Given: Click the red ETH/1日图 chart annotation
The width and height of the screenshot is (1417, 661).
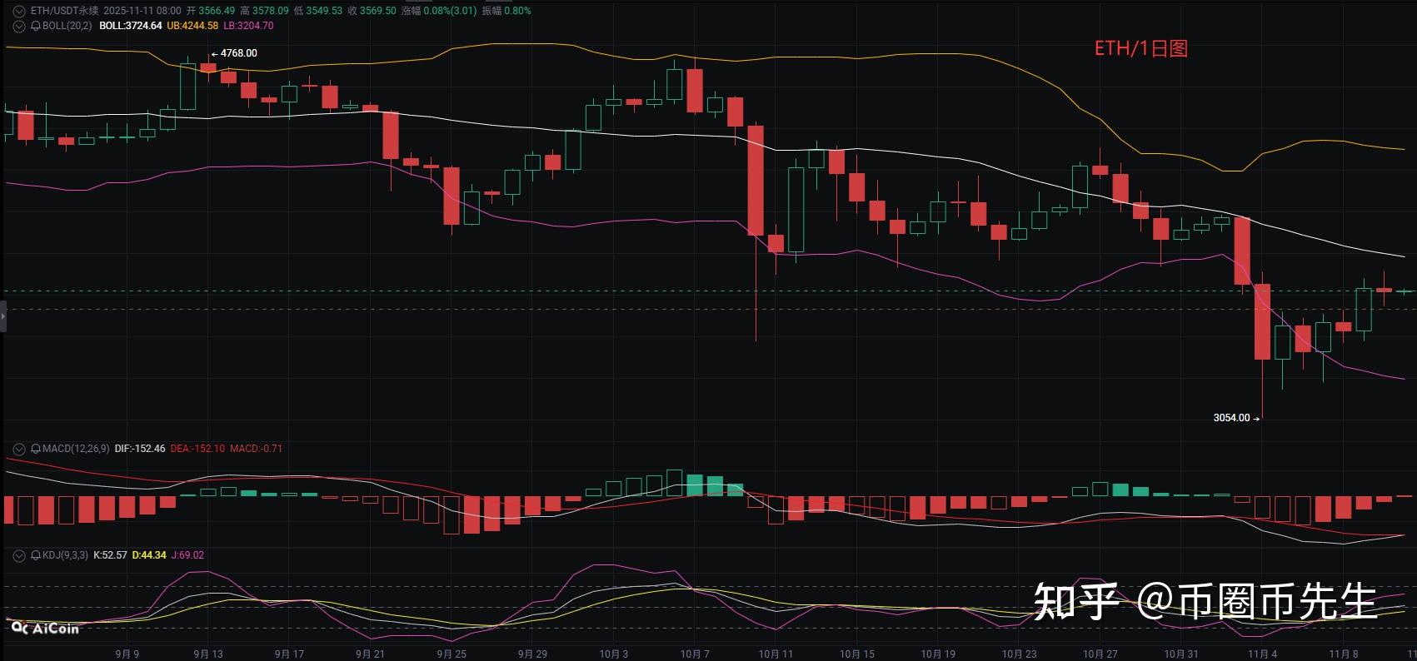Looking at the screenshot, I should point(1140,48).
